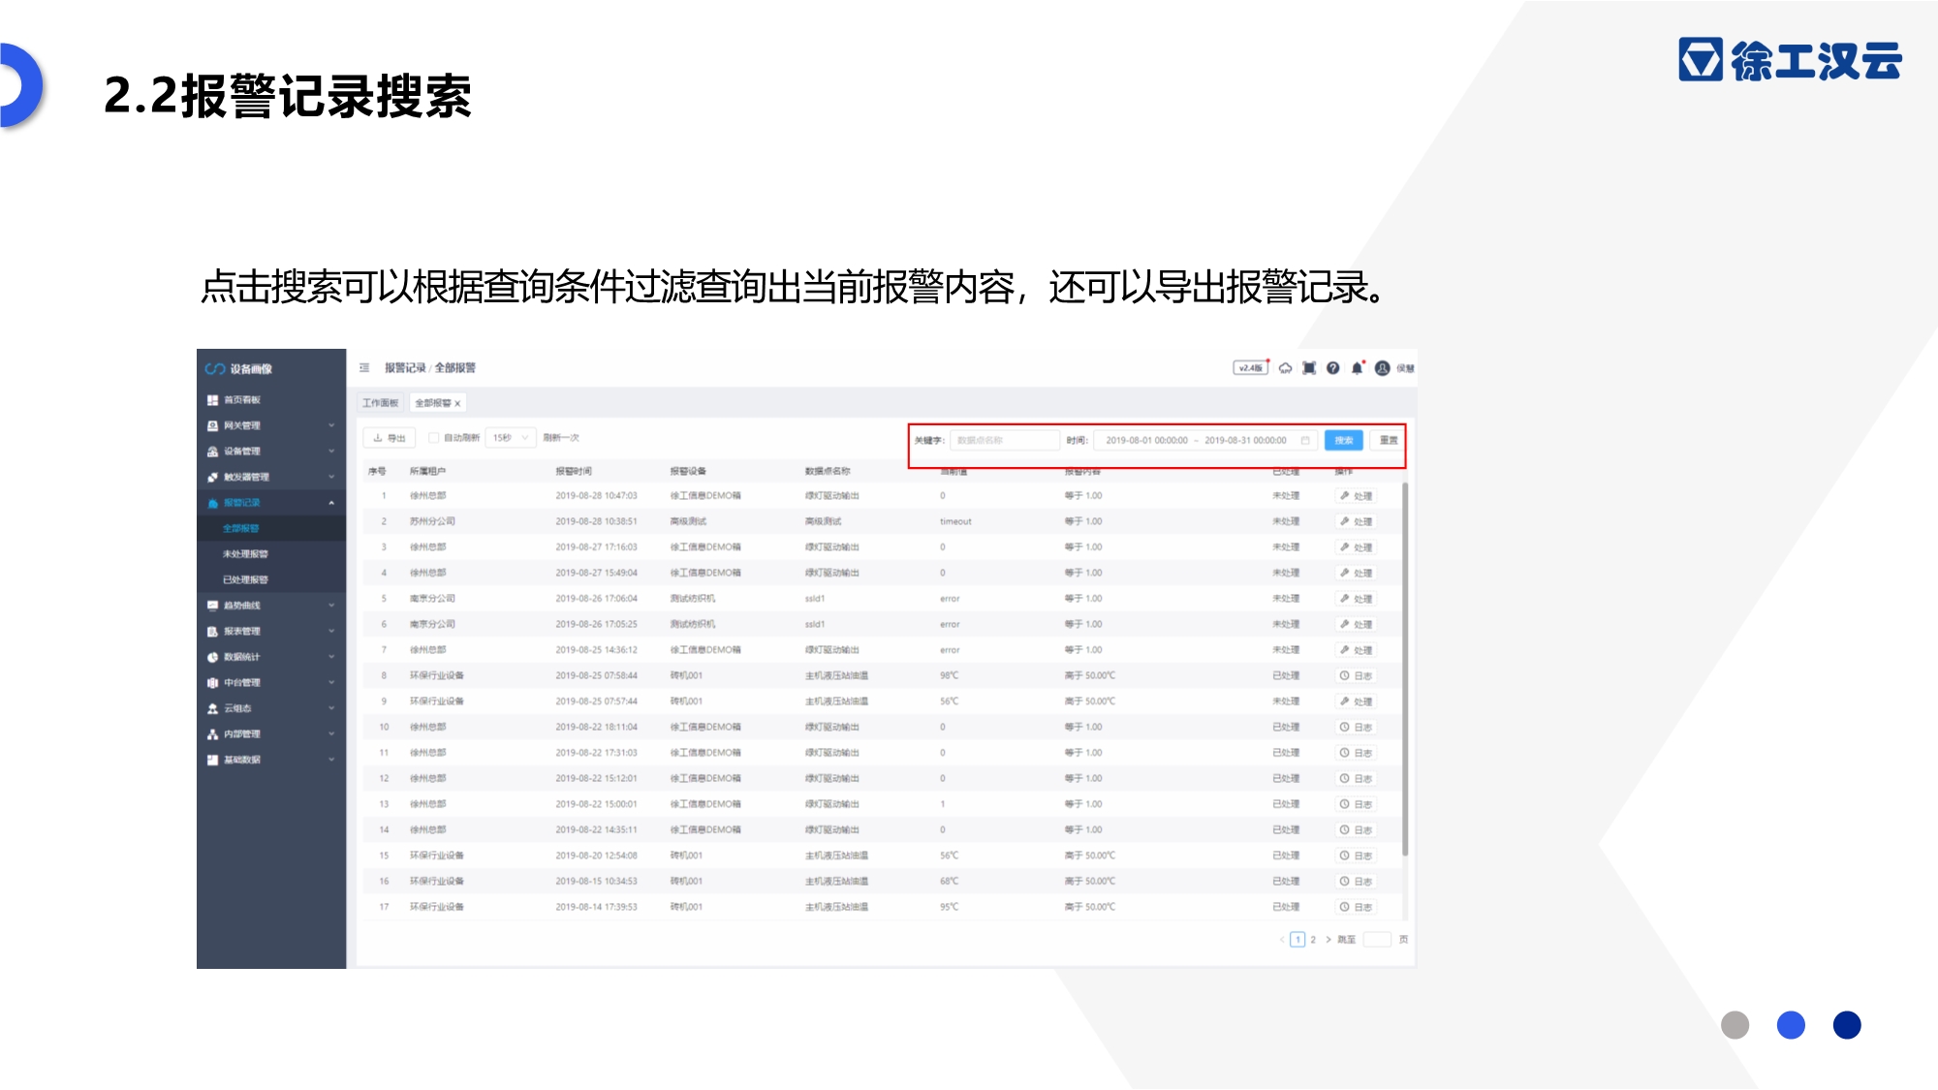Click the 报表管理 report icon

[x=212, y=632]
